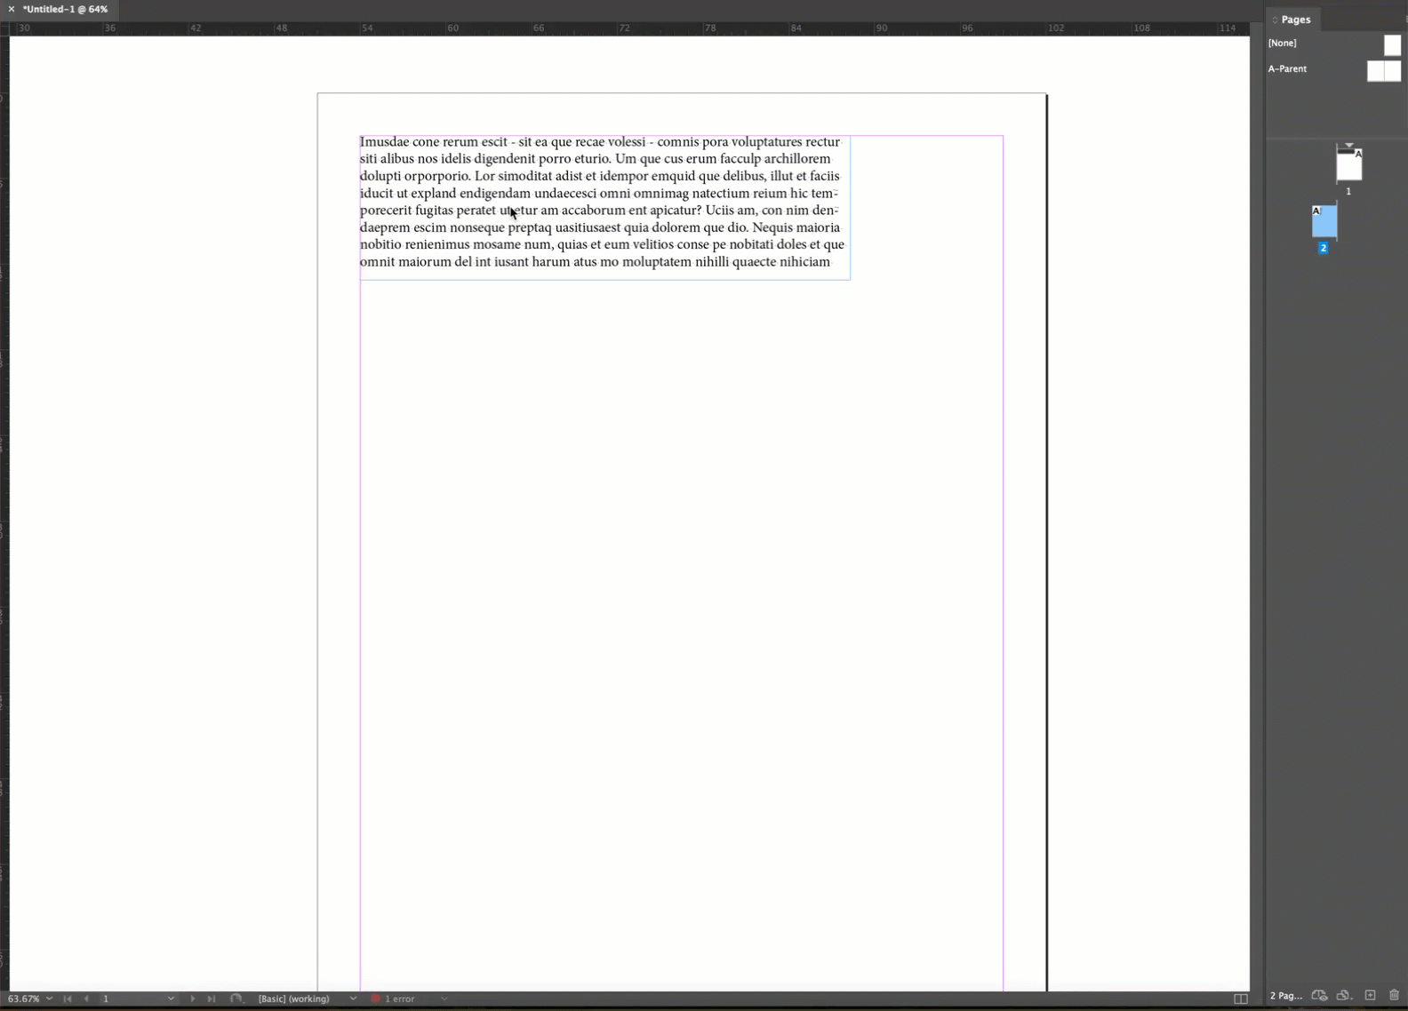
Task: Click the page number 2 label
Action: coord(1324,249)
